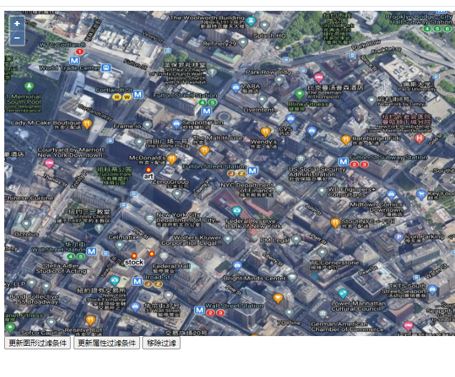Select the red point marker above 'art'

click(148, 170)
